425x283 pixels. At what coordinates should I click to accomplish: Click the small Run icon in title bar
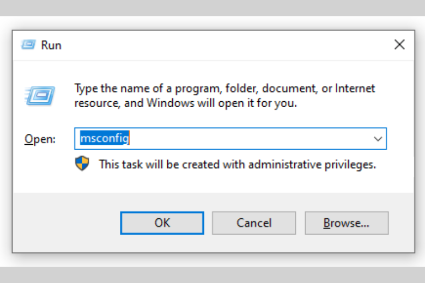28,45
